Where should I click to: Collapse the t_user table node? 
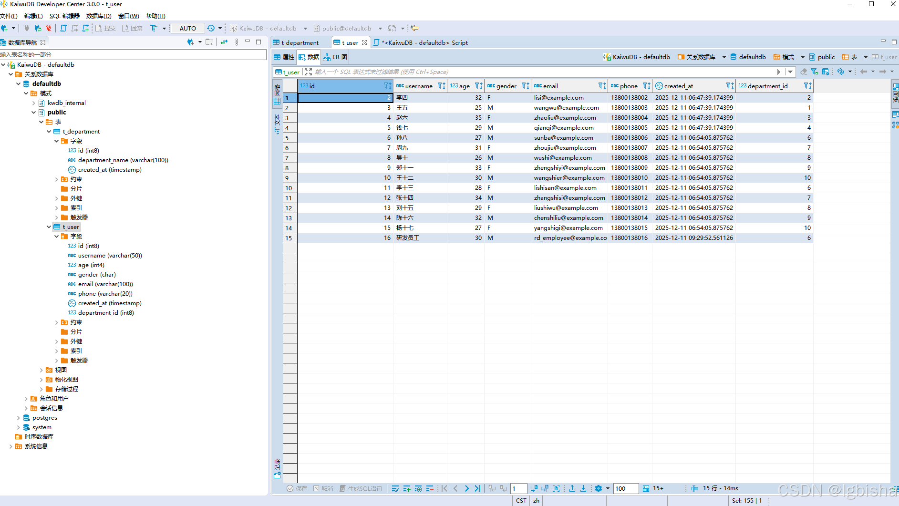pos(49,227)
